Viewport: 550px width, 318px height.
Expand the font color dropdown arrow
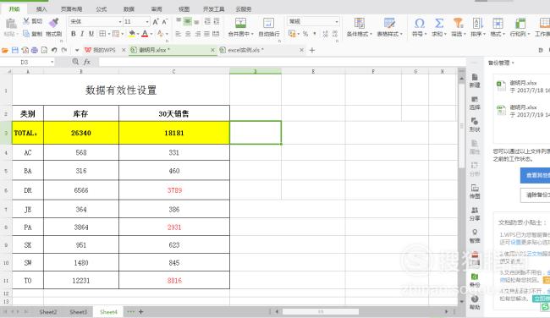click(x=151, y=34)
